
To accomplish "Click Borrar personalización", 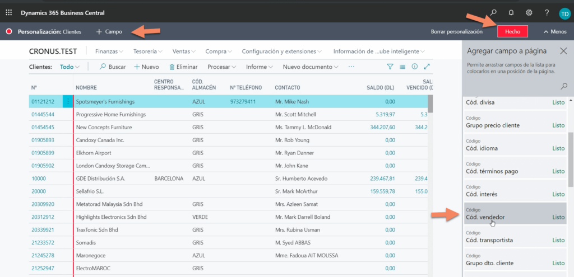I will 456,32.
